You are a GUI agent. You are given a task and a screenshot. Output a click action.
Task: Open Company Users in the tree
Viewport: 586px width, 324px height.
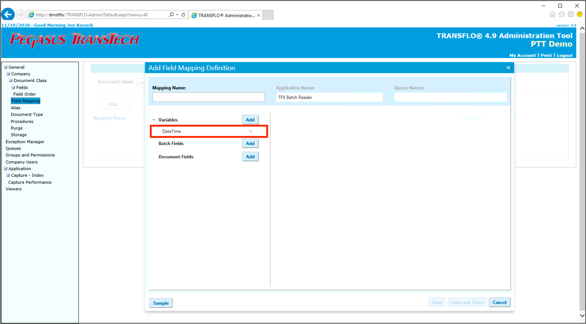pos(22,162)
